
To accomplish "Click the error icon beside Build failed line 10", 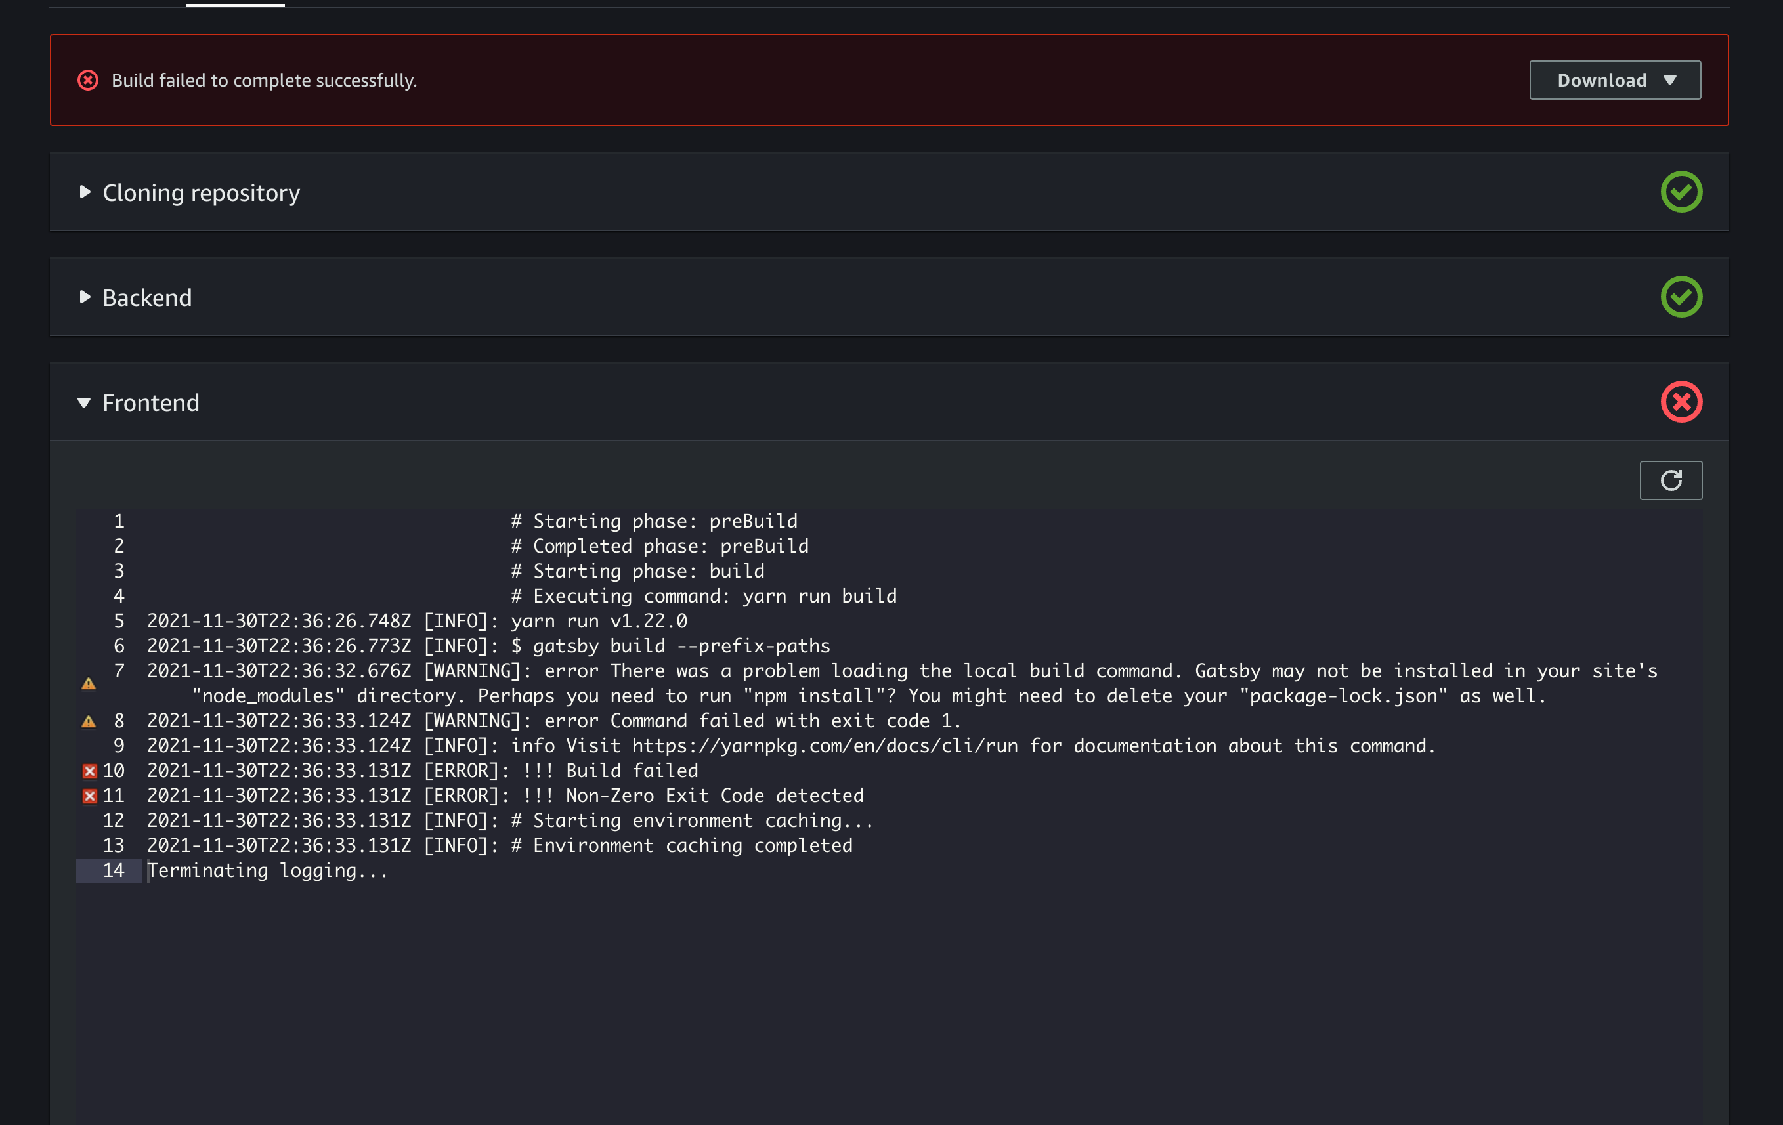I will (x=89, y=771).
